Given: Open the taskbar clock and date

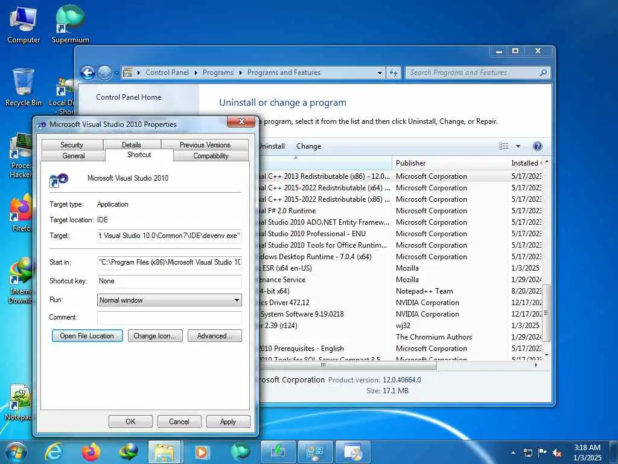Looking at the screenshot, I should tap(587, 453).
